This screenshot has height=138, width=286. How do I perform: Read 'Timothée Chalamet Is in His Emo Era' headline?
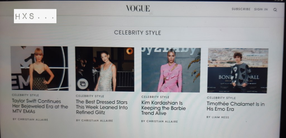[235, 106]
